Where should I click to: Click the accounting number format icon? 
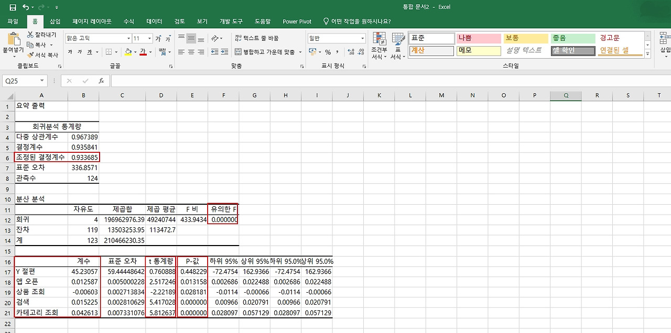click(312, 52)
